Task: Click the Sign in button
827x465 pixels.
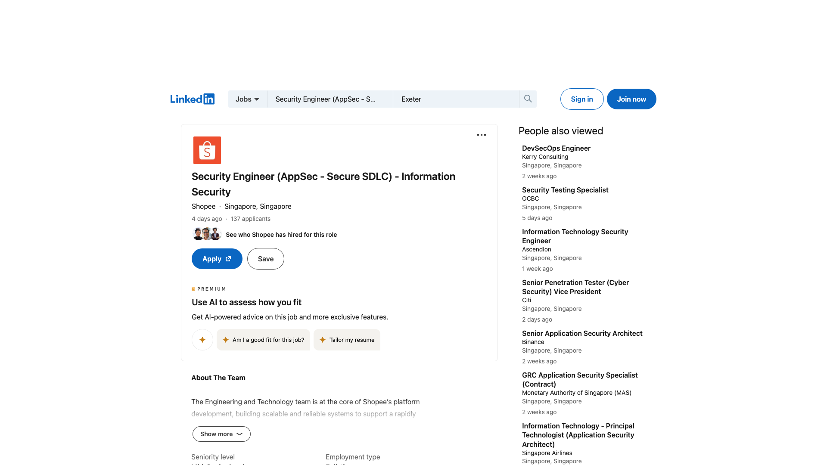Action: point(582,99)
